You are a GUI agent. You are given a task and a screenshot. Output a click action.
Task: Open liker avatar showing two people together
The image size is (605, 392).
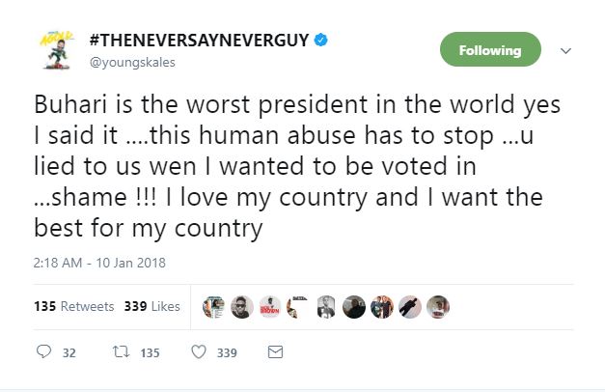pos(382,306)
